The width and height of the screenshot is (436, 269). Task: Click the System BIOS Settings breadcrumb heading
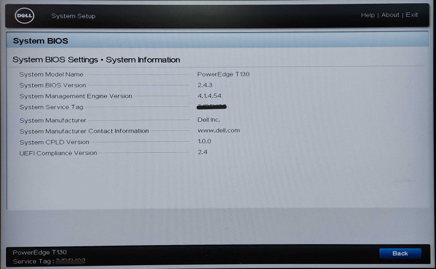pos(96,60)
